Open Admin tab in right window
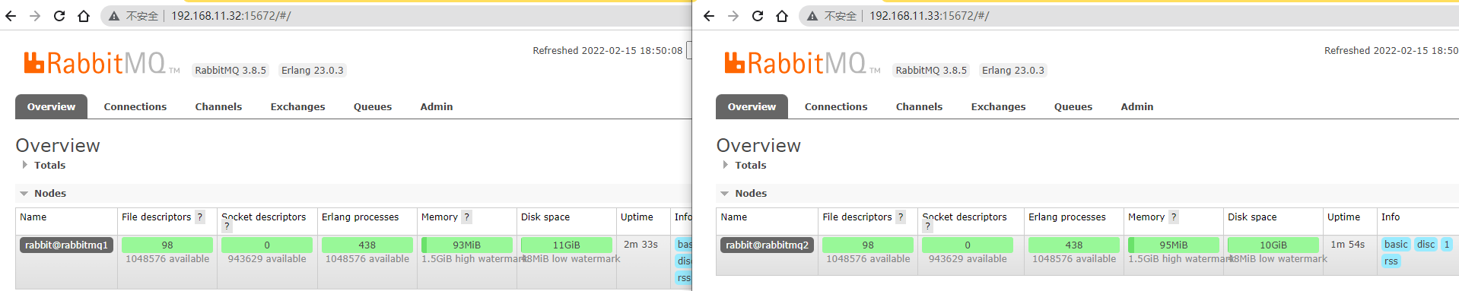Viewport: 1459px width, 291px height. click(1137, 106)
